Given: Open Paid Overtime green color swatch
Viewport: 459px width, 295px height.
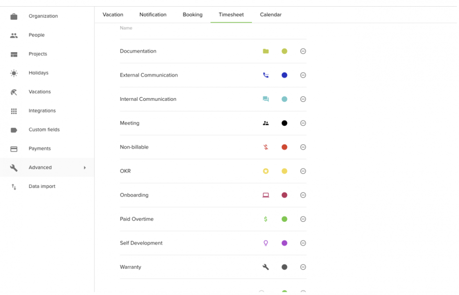Looking at the screenshot, I should point(284,219).
